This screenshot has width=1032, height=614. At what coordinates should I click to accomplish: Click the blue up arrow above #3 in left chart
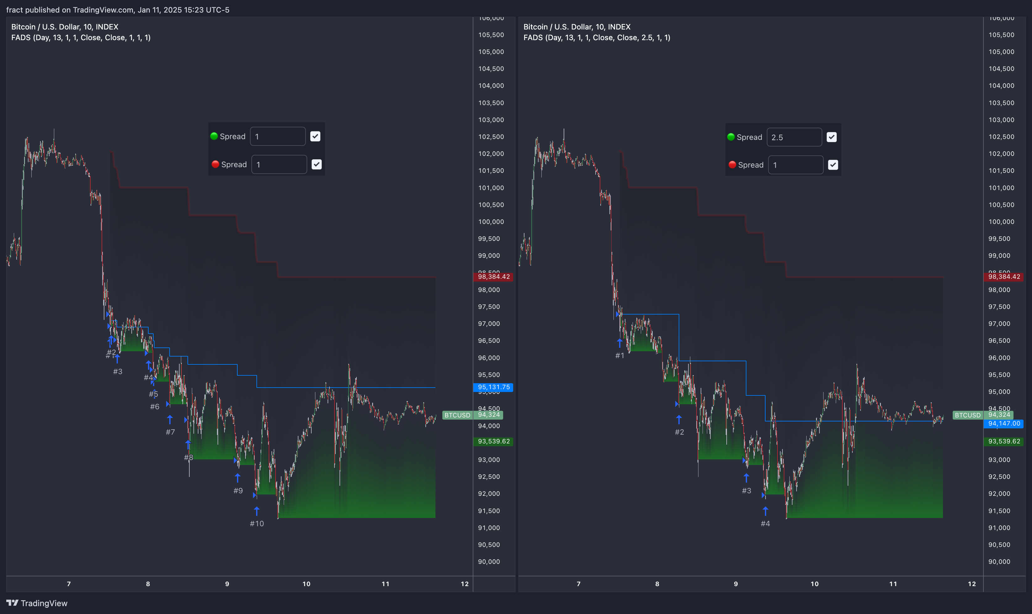coord(118,358)
